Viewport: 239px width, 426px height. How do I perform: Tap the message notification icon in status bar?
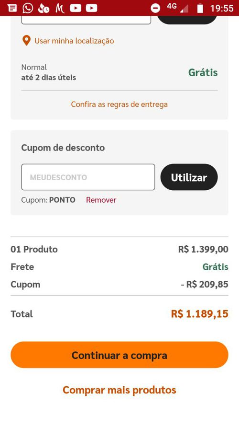point(12,9)
